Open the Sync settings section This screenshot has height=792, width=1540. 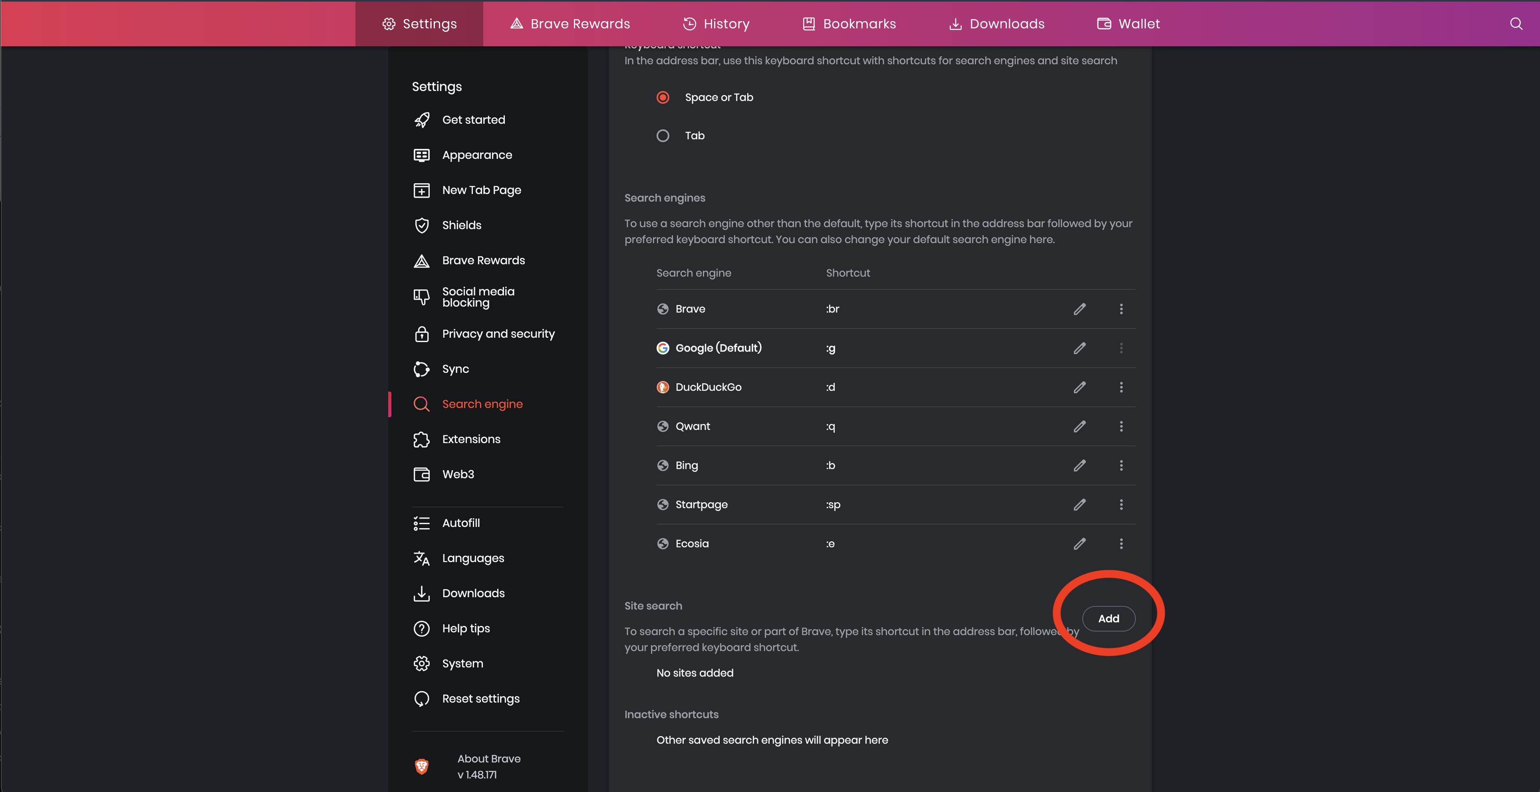(x=455, y=369)
